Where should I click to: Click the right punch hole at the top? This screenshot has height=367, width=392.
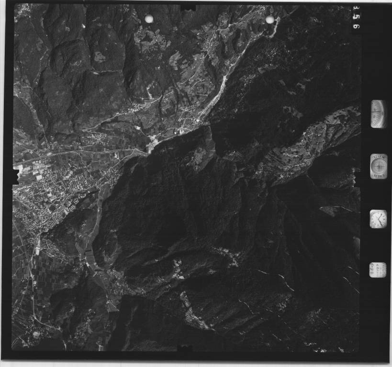(x=269, y=20)
